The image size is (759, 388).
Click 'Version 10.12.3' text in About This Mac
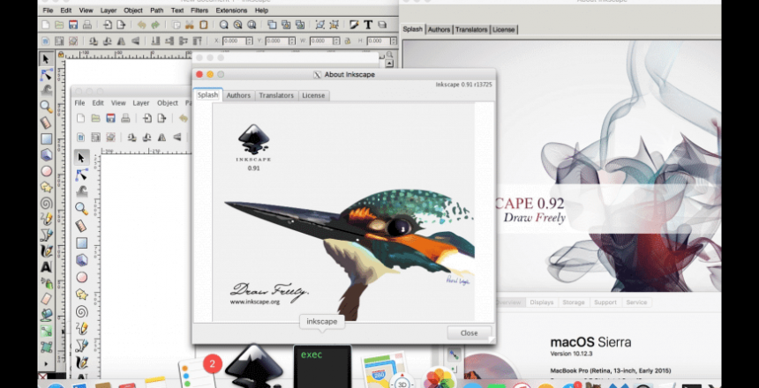coord(571,354)
